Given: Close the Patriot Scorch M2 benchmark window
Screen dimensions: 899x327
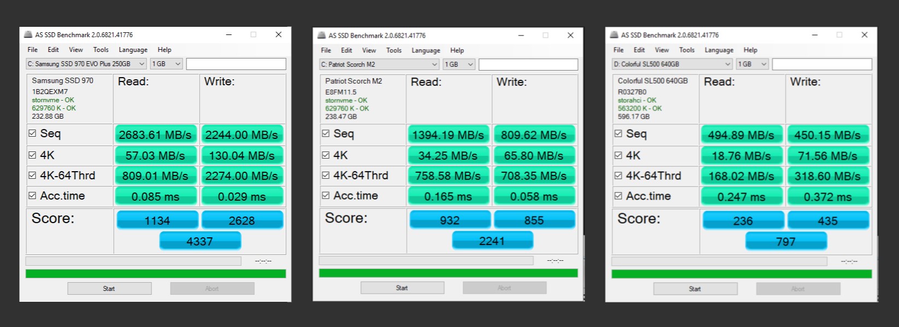Looking at the screenshot, I should [570, 35].
